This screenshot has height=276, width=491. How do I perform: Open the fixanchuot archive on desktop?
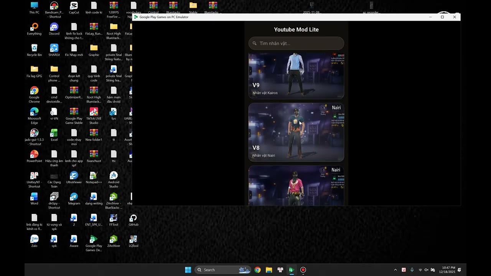94,156
